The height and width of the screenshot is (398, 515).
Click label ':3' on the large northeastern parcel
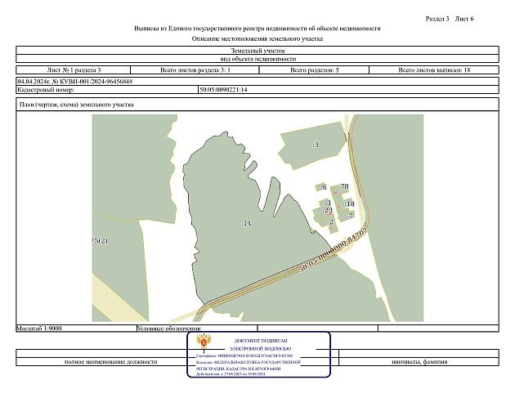click(316, 145)
